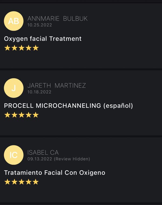
Task: Select the Tratamiento Facial Con Oxigeno title
Action: pos(55,173)
